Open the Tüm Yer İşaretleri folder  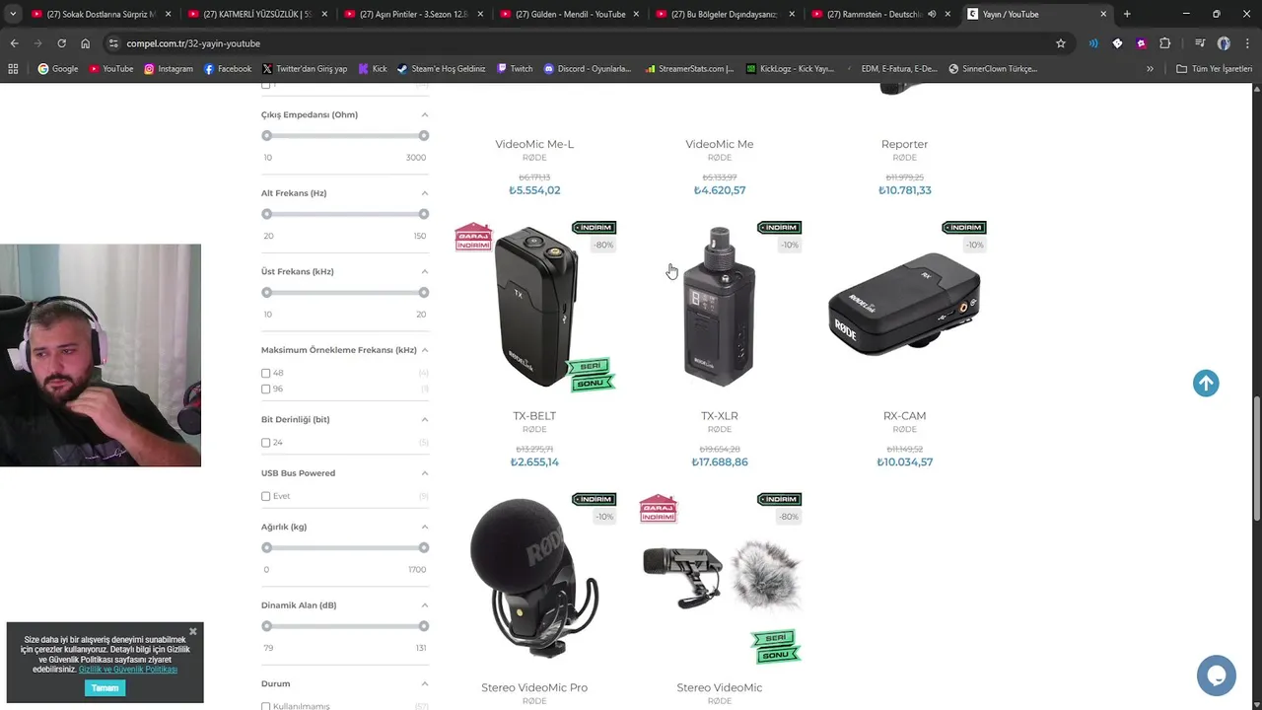pyautogui.click(x=1214, y=69)
